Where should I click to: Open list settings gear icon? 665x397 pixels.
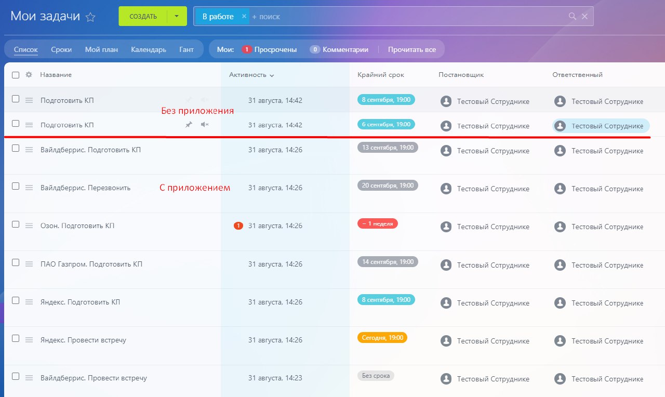(29, 75)
